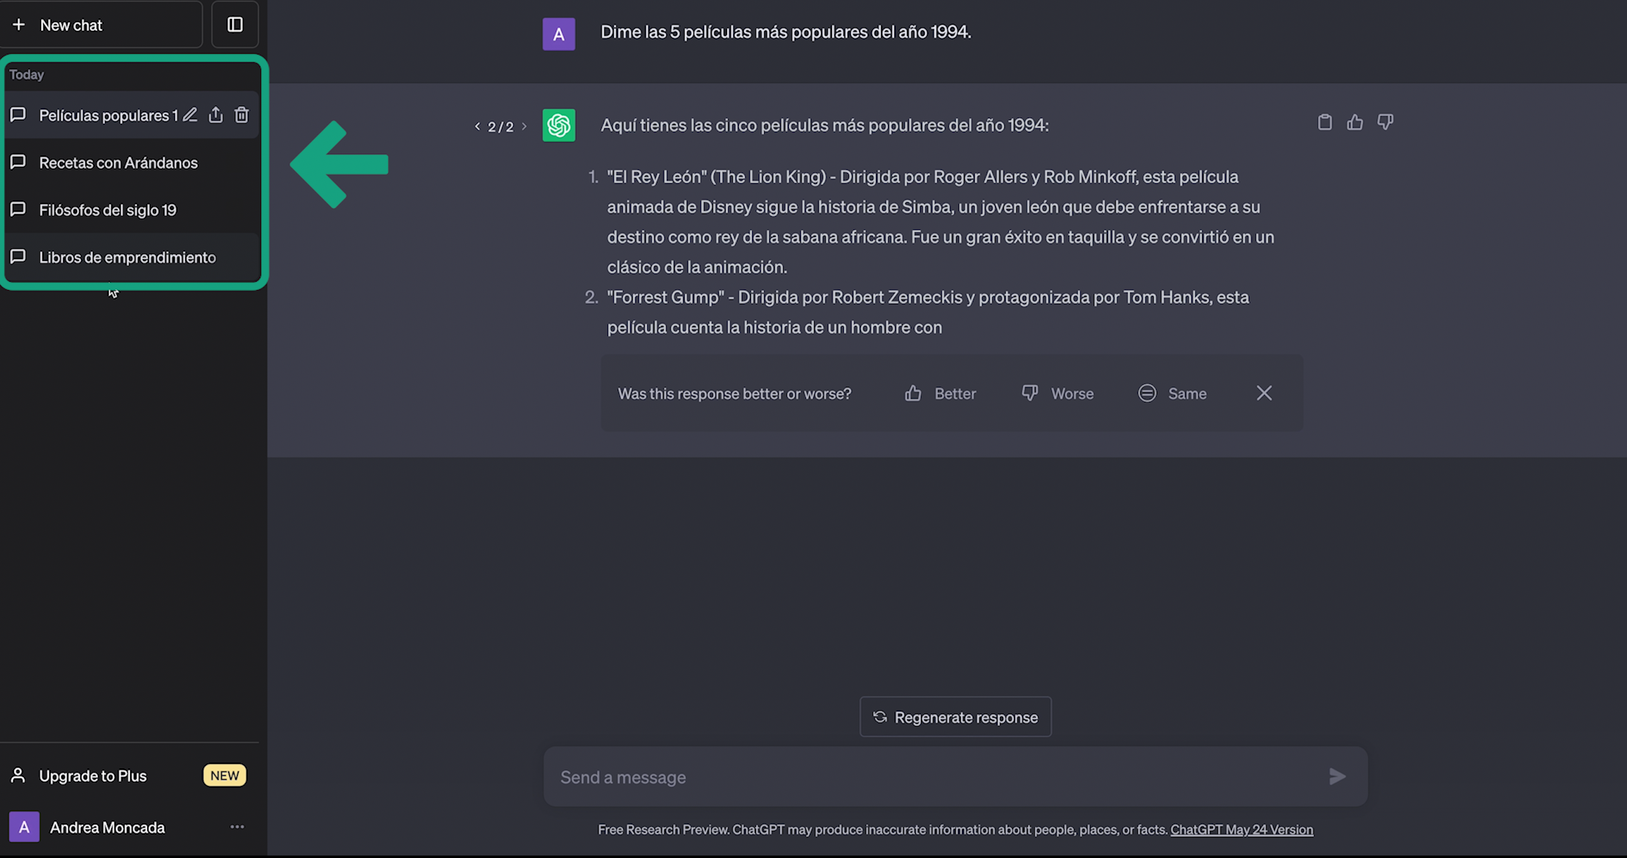Toggle the sidebar with the hide panel button
This screenshot has width=1627, height=858.
click(x=235, y=25)
